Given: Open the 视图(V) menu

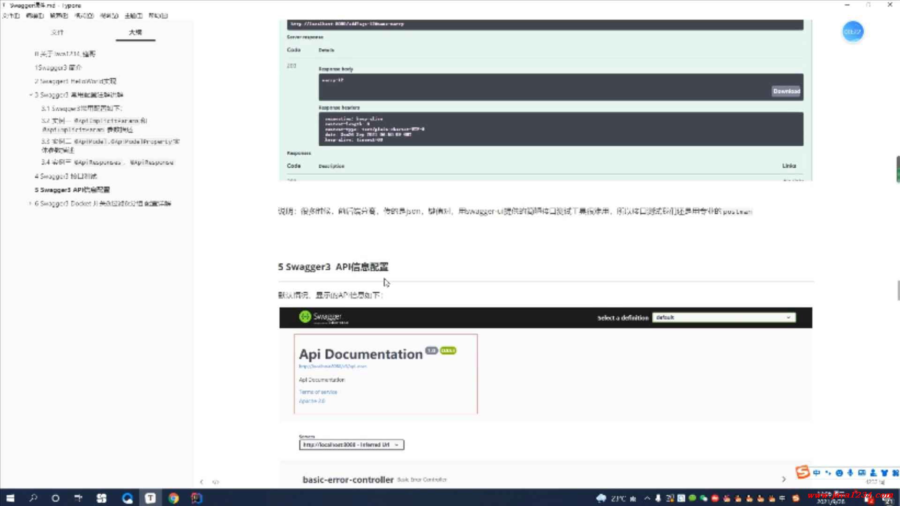Looking at the screenshot, I should [x=109, y=15].
